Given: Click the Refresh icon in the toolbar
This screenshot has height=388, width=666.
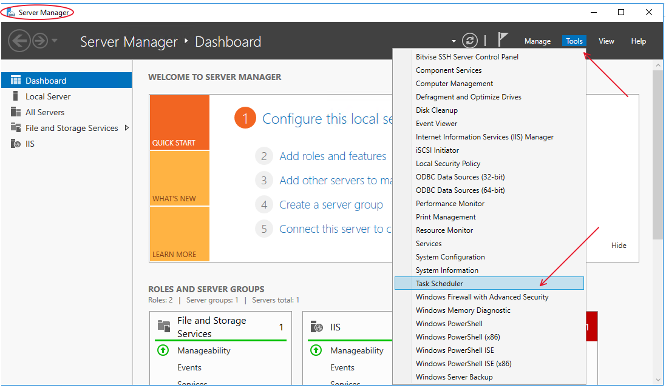Looking at the screenshot, I should point(469,41).
